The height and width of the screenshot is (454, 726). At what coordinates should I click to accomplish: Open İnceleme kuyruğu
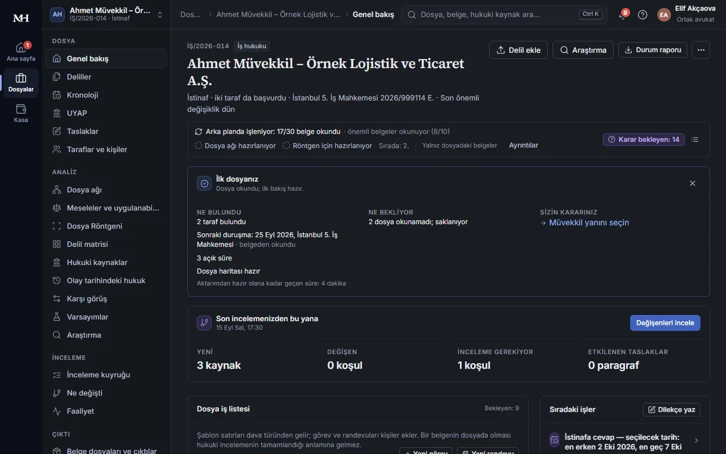[106, 375]
